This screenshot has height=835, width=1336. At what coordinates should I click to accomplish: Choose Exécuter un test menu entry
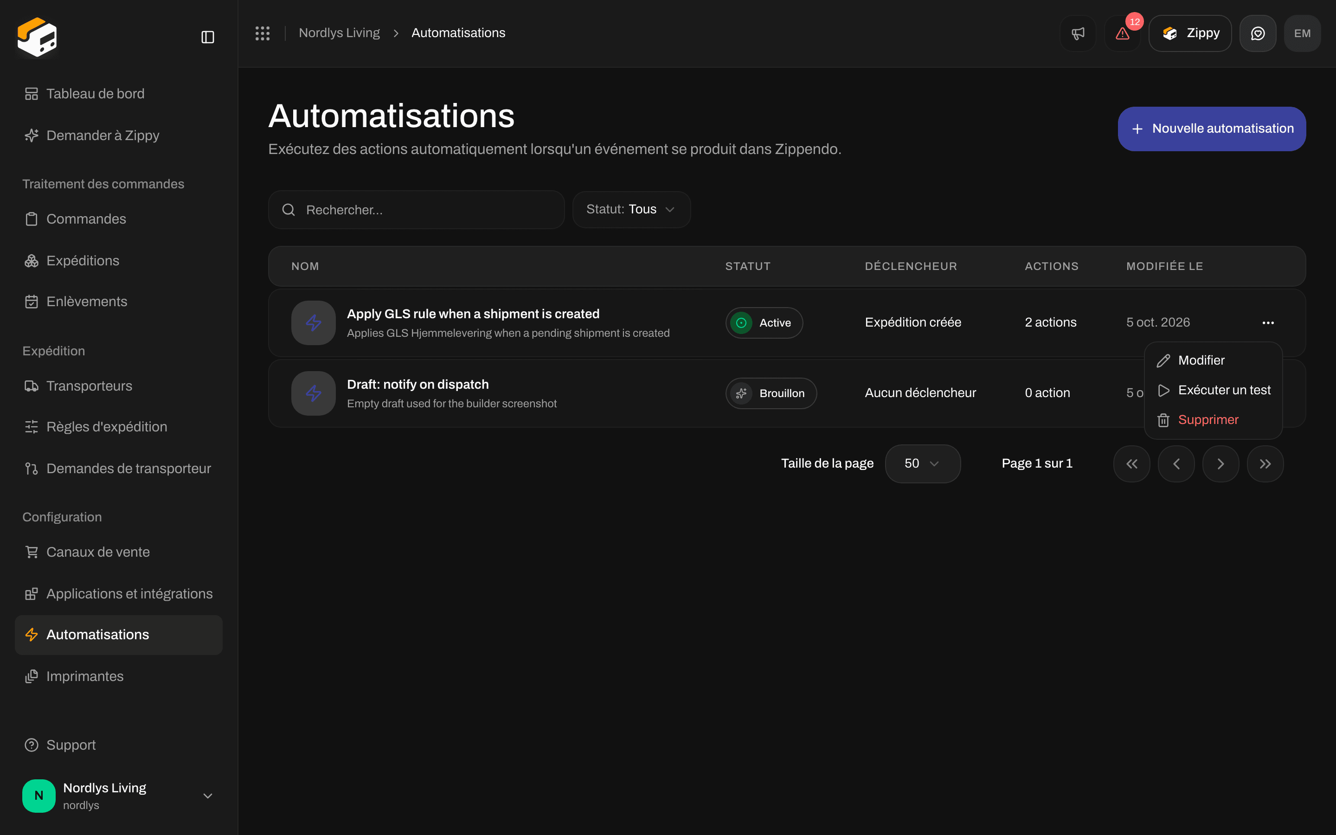1213,391
